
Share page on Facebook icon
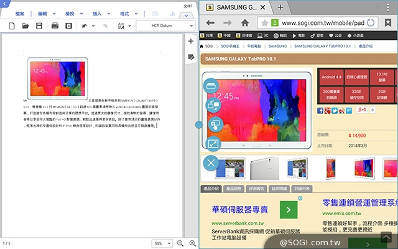pyautogui.click(x=320, y=111)
